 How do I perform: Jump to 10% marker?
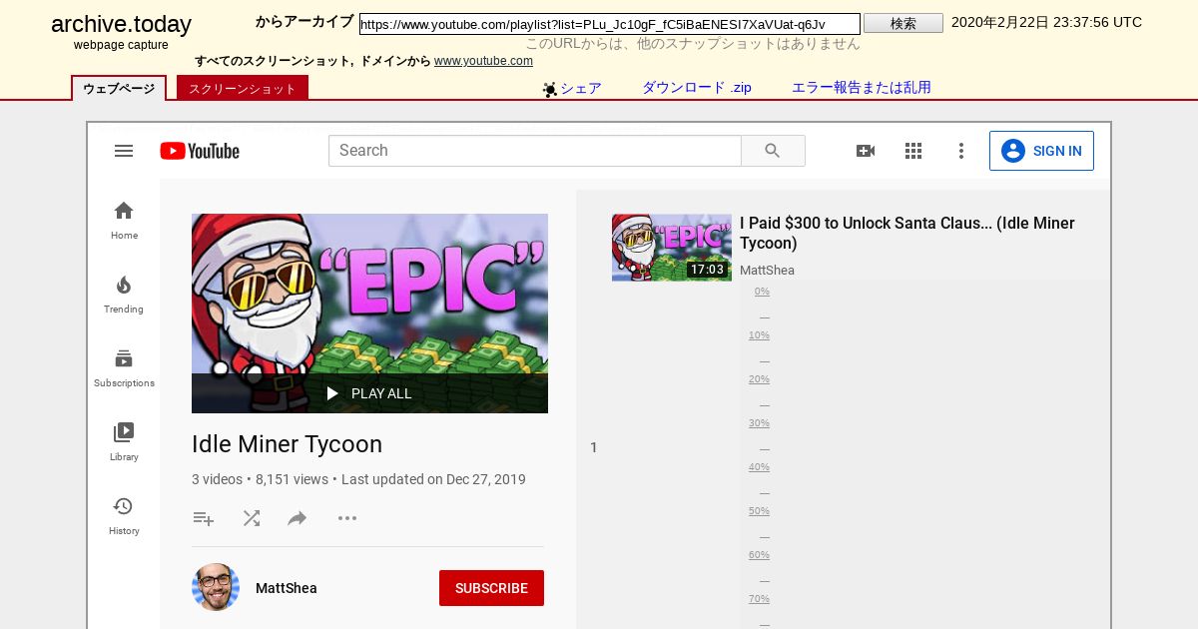point(759,335)
